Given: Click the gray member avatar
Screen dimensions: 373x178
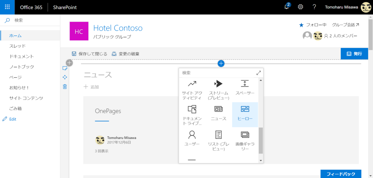Looking at the screenshot, I should pyautogui.click(x=307, y=36).
